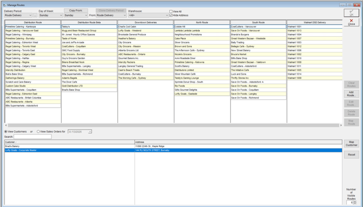Select Heather's Bakery in Downtown Deliveries

(x=146, y=38)
